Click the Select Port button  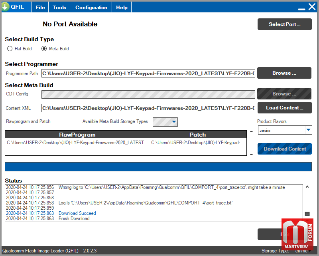(x=285, y=24)
